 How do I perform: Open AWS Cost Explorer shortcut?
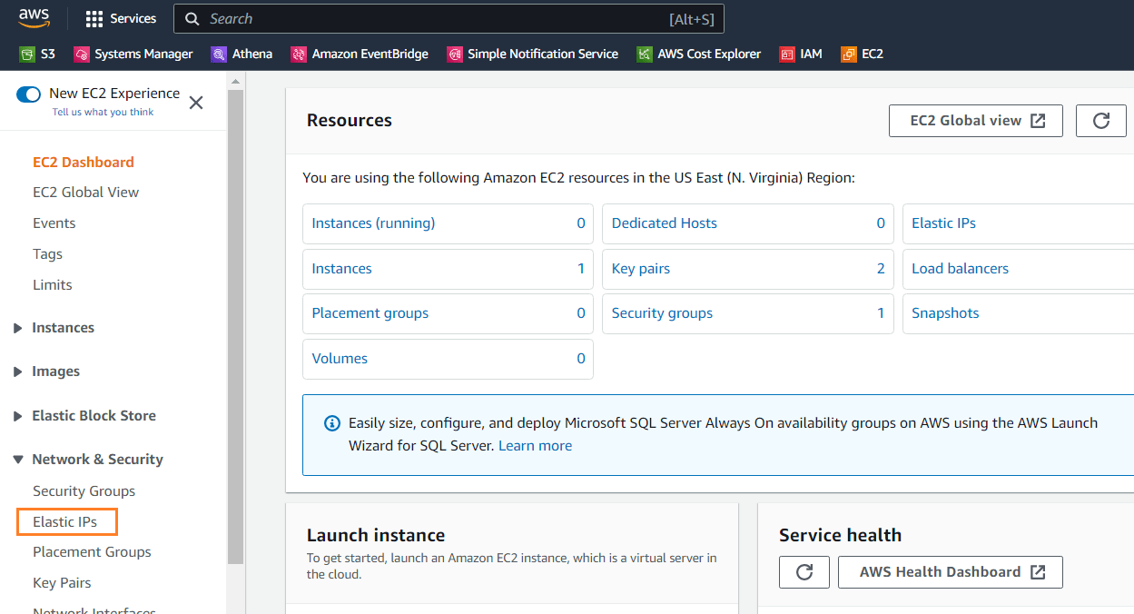coord(699,54)
